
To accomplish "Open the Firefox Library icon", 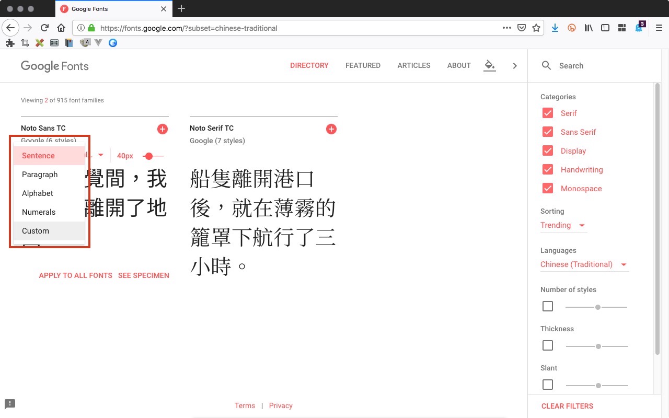I will (x=589, y=28).
